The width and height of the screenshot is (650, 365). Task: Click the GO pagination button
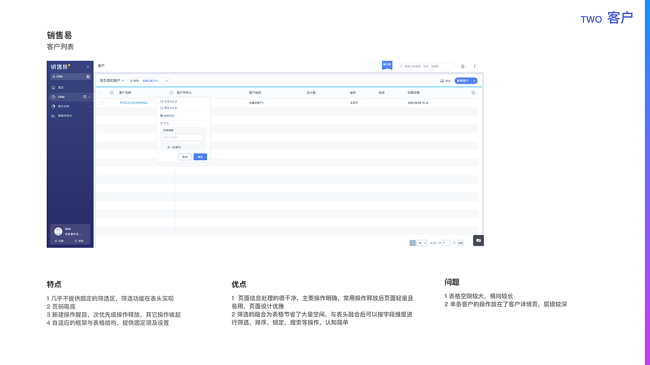[x=461, y=243]
